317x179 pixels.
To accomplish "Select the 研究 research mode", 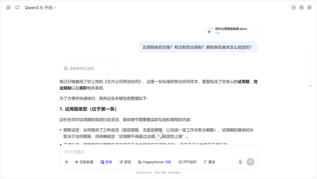I will pyautogui.click(x=125, y=162).
